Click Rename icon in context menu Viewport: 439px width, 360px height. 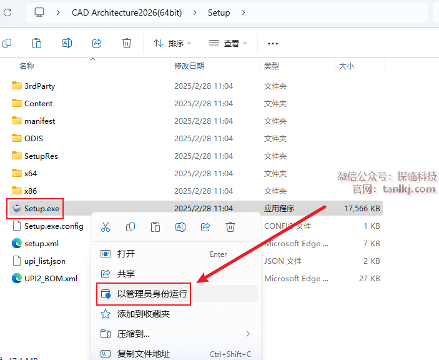click(x=180, y=227)
